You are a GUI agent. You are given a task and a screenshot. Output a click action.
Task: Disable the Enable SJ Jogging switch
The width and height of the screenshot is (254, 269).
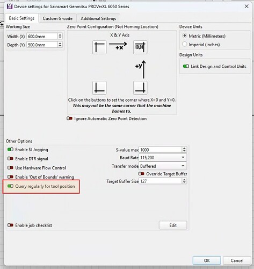[x=10, y=150]
